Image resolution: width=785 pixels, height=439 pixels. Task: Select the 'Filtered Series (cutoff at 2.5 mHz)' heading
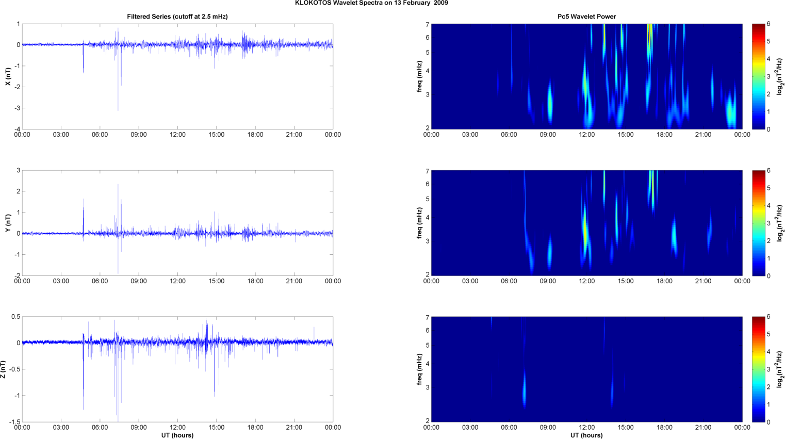click(177, 17)
